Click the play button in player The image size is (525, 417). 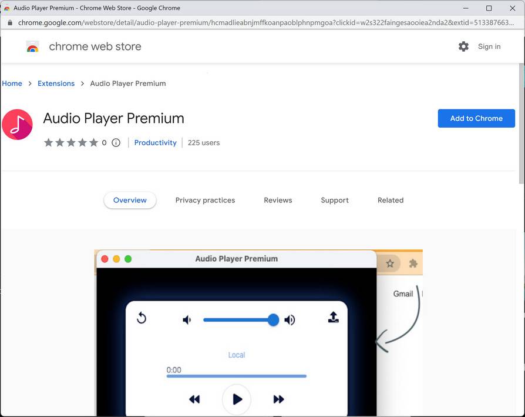(237, 399)
